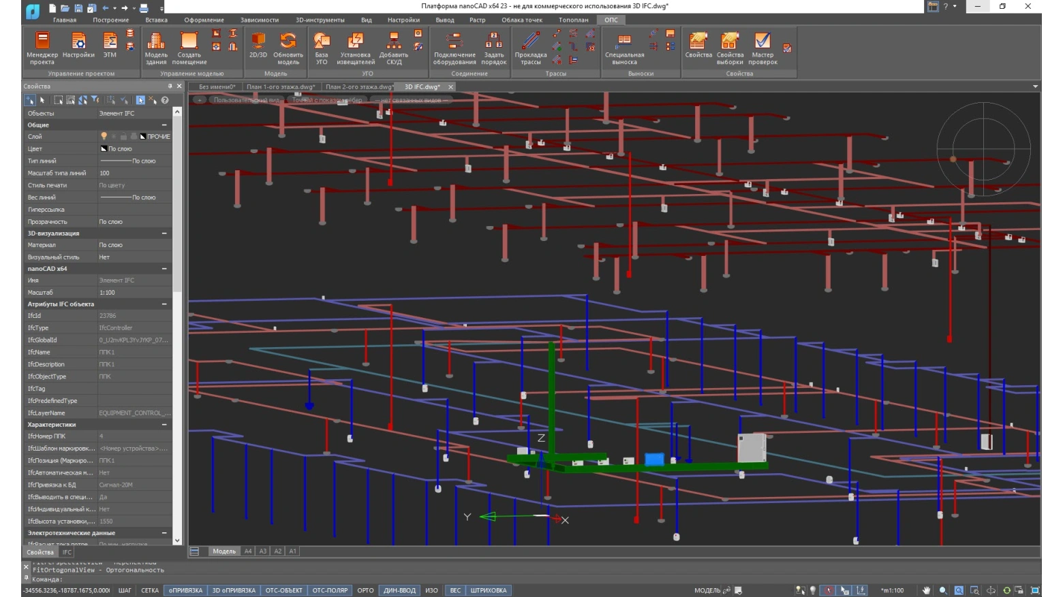Toggle СЕТКА grid display
The width and height of the screenshot is (1063, 597).
(150, 590)
